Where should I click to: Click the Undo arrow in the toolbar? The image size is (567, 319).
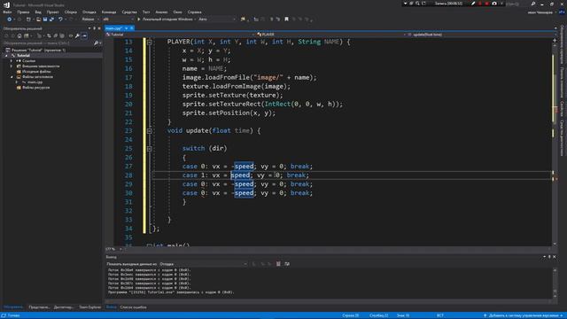click(x=60, y=19)
